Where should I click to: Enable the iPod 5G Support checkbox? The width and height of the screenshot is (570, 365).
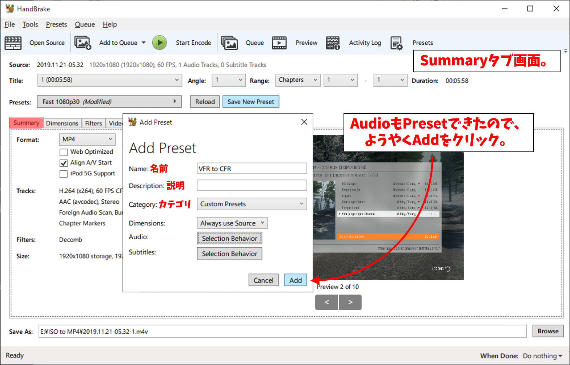[64, 174]
